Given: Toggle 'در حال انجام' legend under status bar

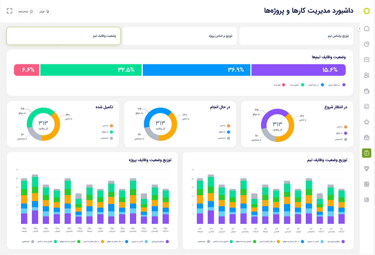Looking at the screenshot, I should (316, 85).
